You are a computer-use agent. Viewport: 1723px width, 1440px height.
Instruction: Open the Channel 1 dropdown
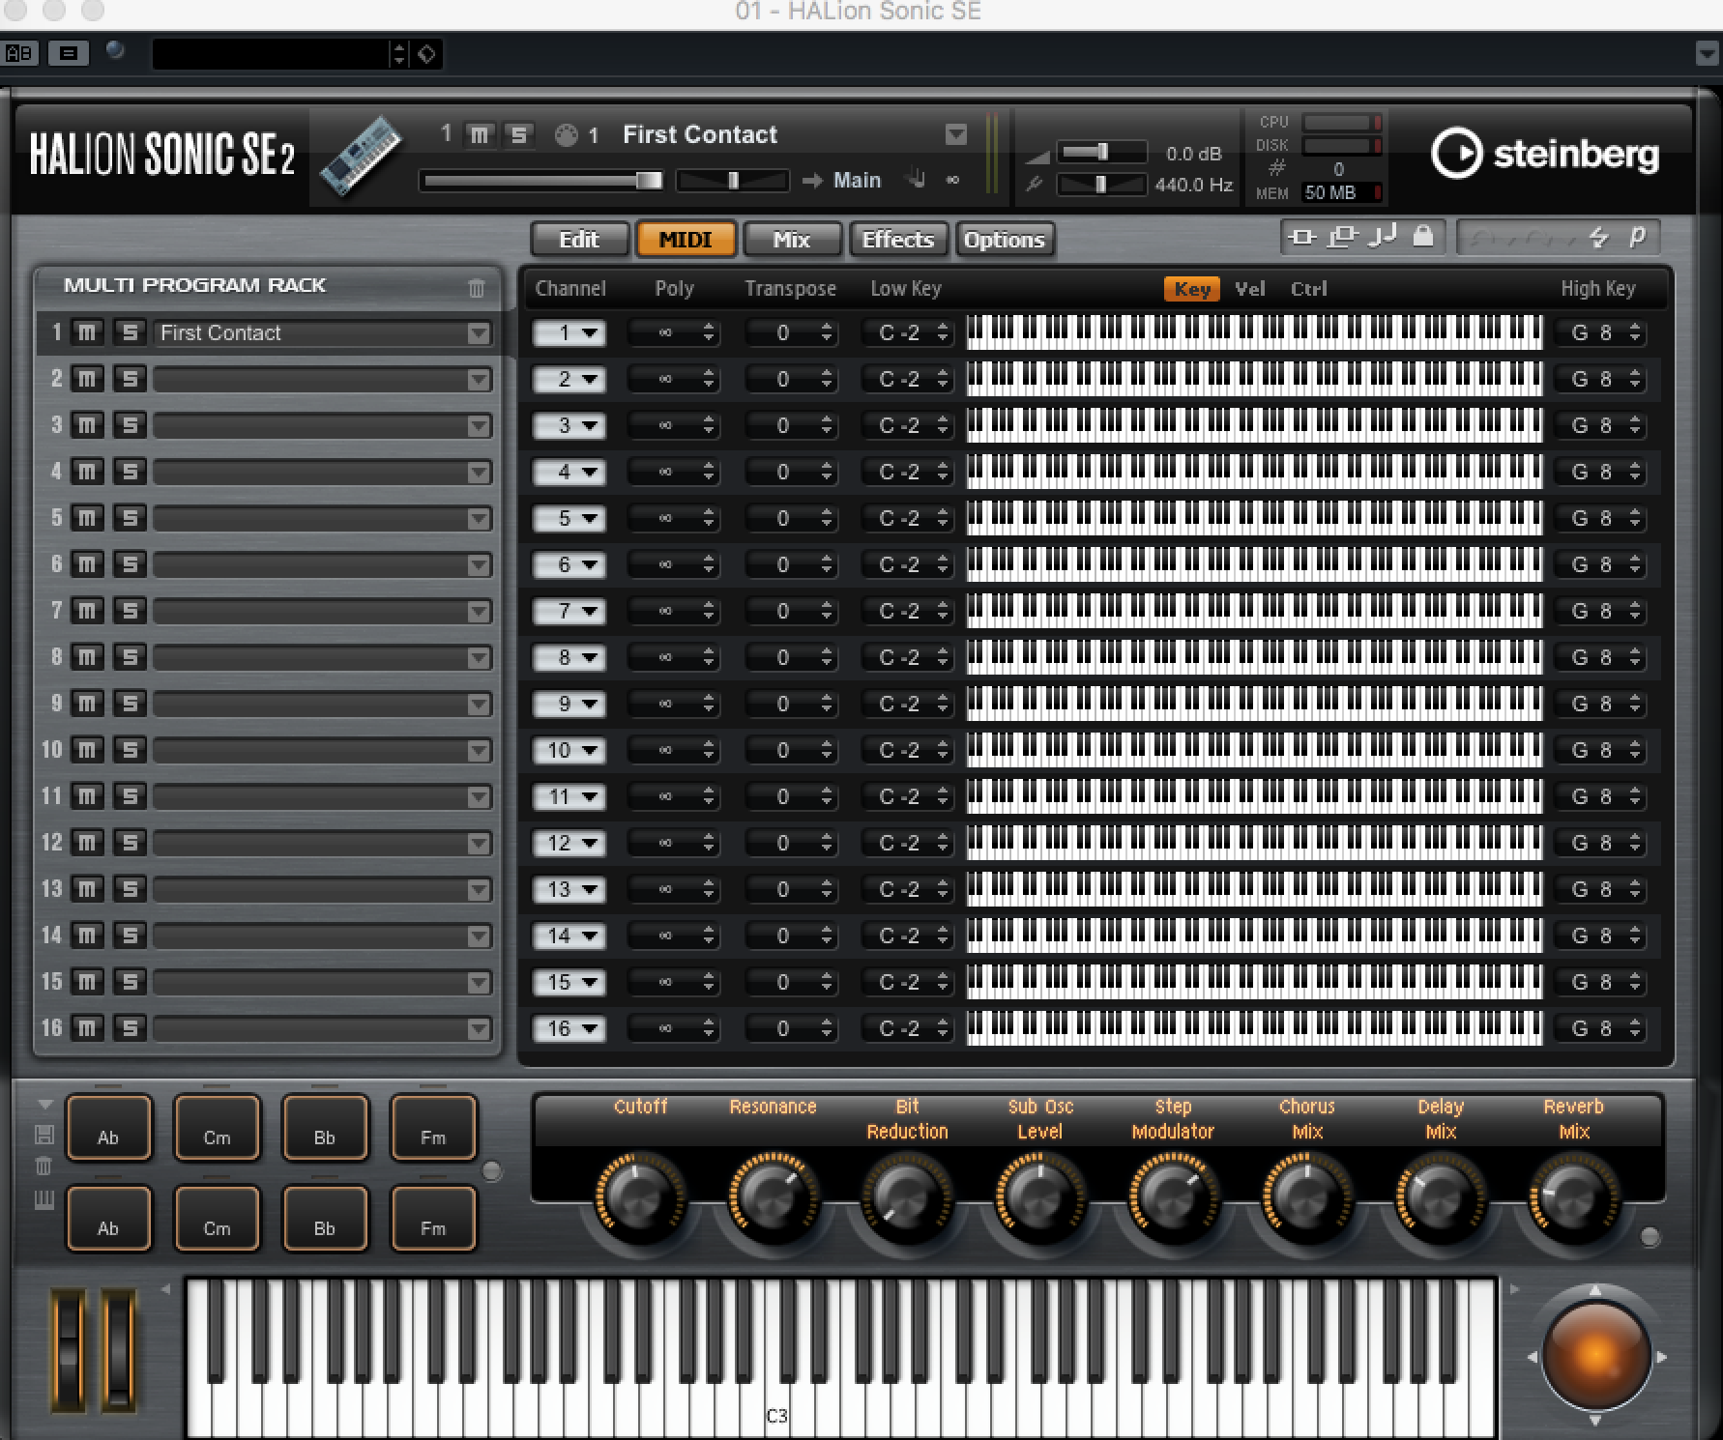point(569,333)
